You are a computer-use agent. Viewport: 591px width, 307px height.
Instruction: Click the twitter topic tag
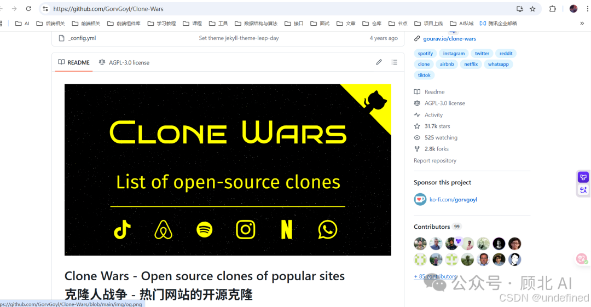click(482, 54)
